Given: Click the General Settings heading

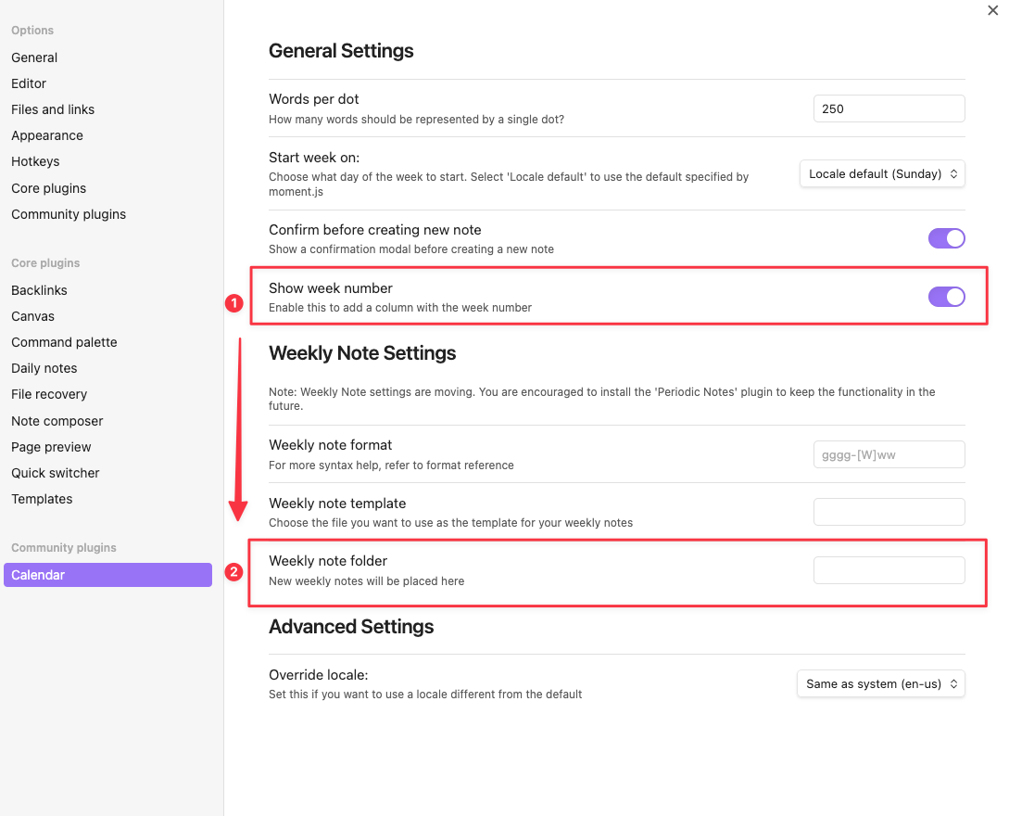Looking at the screenshot, I should pos(341,51).
